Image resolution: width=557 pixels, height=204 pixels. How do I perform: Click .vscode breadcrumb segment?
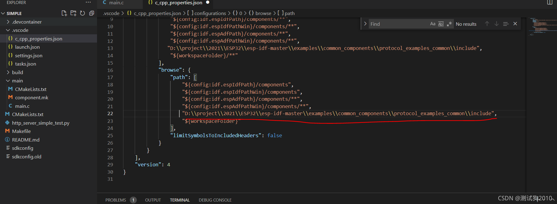point(111,13)
